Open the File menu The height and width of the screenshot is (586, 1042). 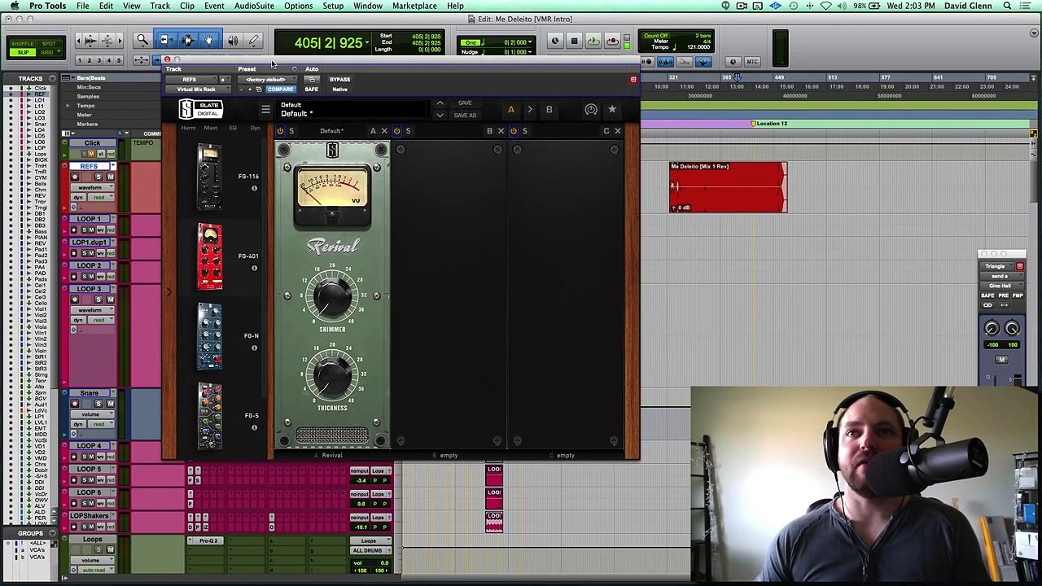82,6
